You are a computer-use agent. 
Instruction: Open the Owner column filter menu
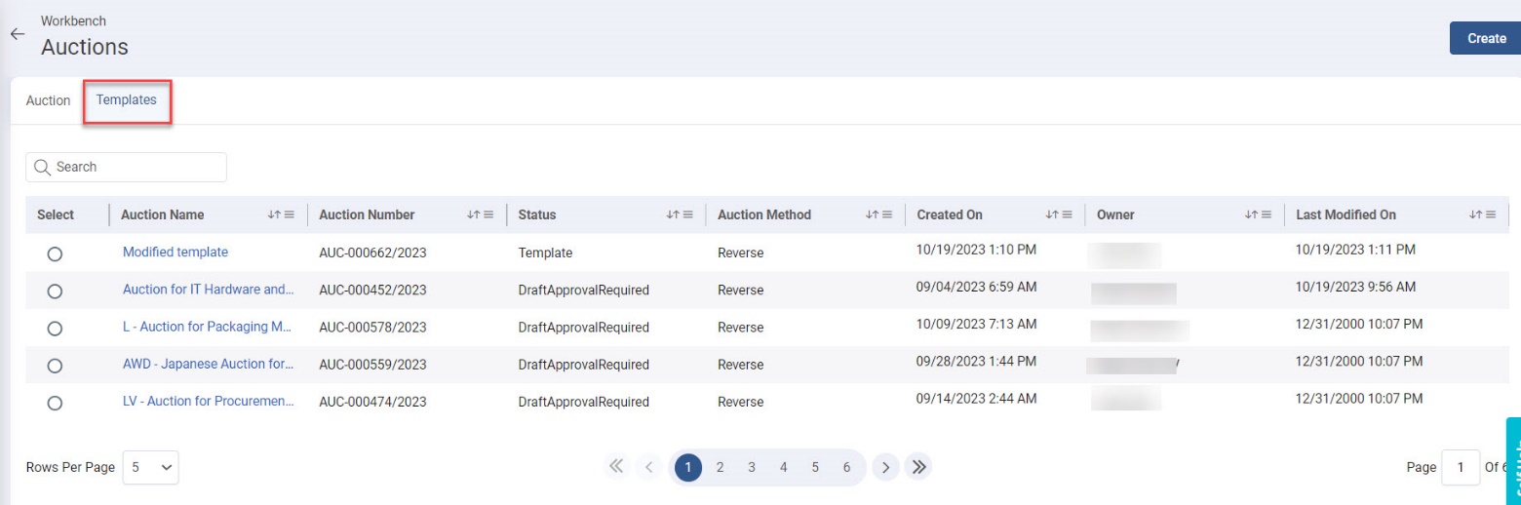point(1266,214)
